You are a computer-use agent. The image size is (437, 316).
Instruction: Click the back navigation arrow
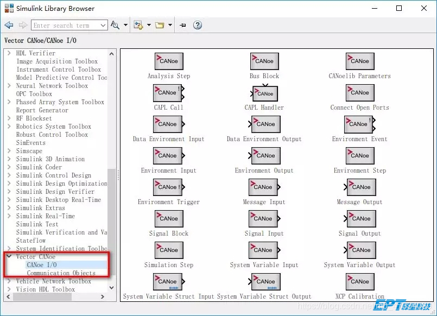coord(9,26)
